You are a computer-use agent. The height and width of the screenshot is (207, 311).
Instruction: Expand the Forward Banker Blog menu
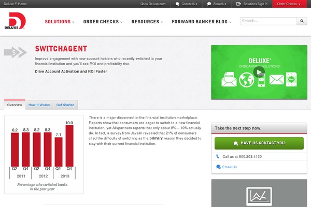[202, 22]
